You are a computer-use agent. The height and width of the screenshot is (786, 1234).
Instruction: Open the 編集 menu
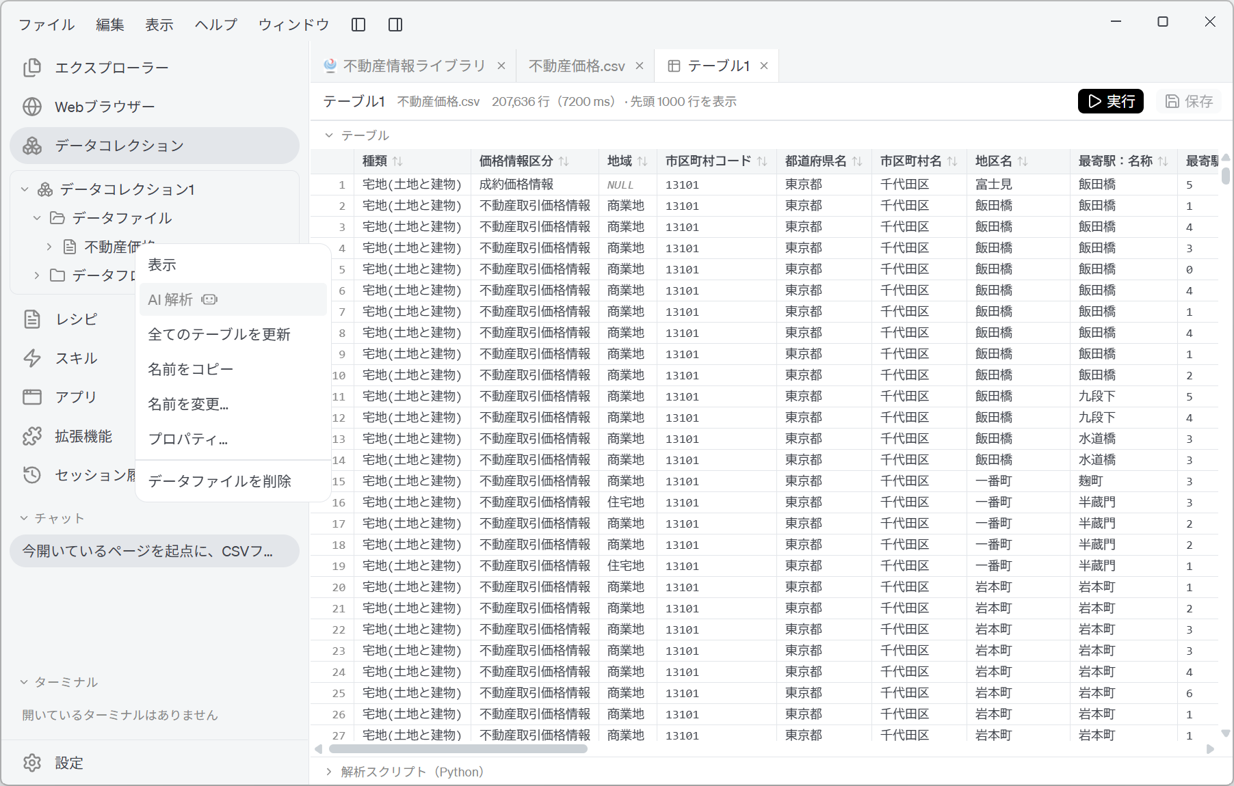click(110, 25)
